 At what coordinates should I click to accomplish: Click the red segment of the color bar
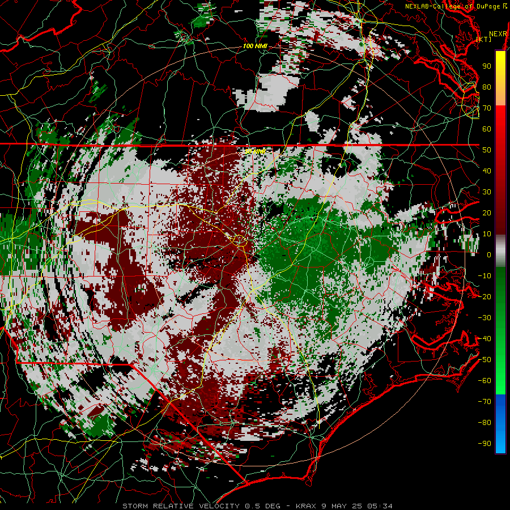pyautogui.click(x=500, y=170)
